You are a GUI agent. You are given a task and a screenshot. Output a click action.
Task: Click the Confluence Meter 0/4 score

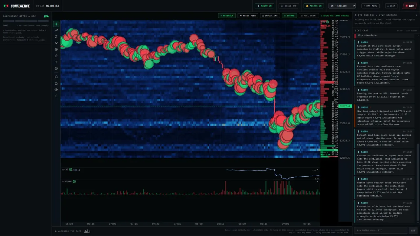(46, 16)
